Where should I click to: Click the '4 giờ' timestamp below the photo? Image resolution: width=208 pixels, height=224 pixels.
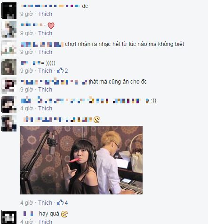[x=27, y=203]
